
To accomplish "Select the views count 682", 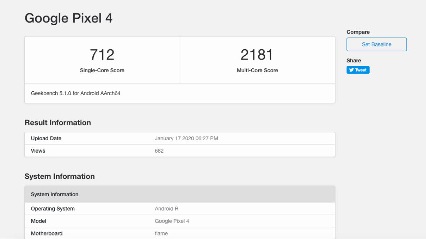I will point(159,151).
